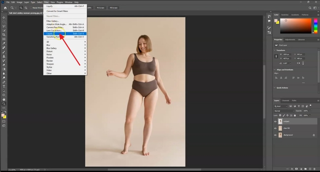Switch to the Channels tab
Image resolution: width=320 pixels, height=172 pixels.
tap(285, 101)
